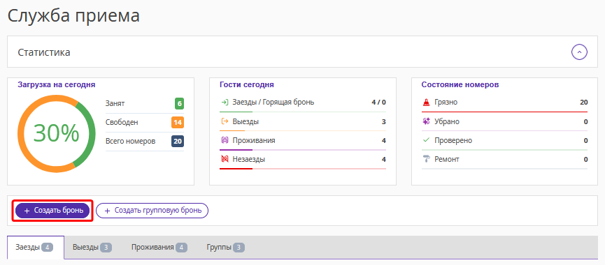Screen dimensions: 605x265
Task: Click the check-in arrow icon beside Заезды
Action: click(x=225, y=103)
